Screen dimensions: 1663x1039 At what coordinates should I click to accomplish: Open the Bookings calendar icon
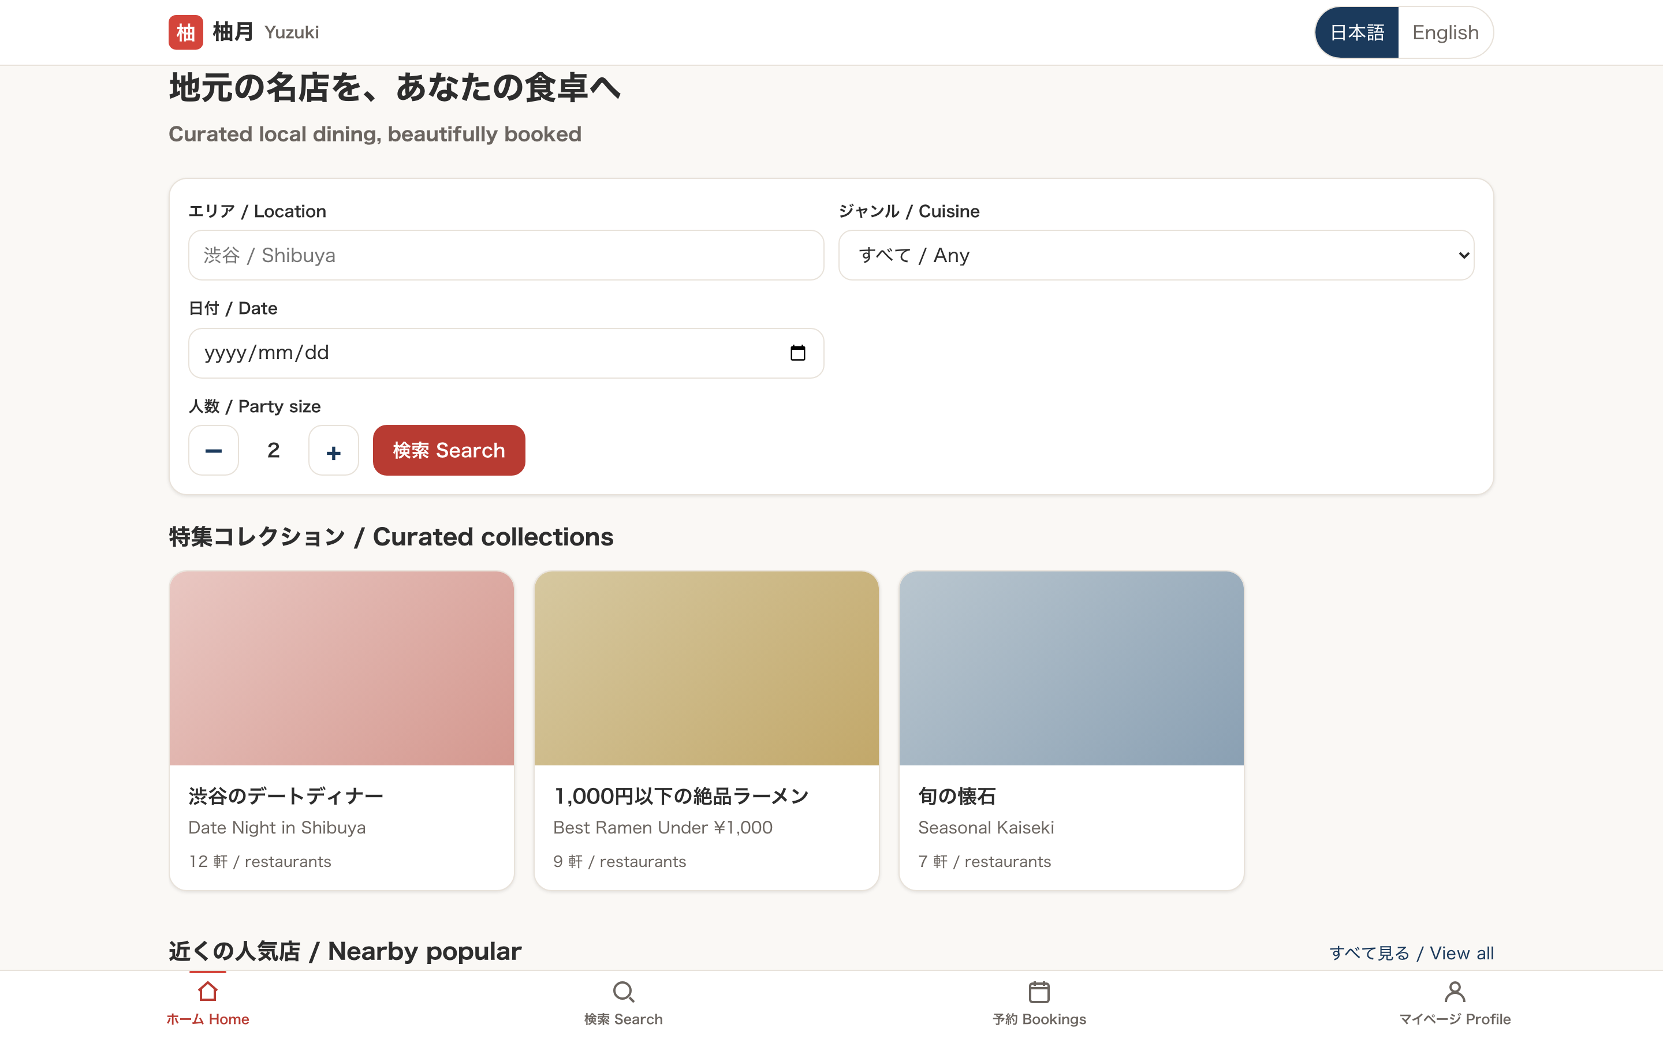pos(1039,992)
